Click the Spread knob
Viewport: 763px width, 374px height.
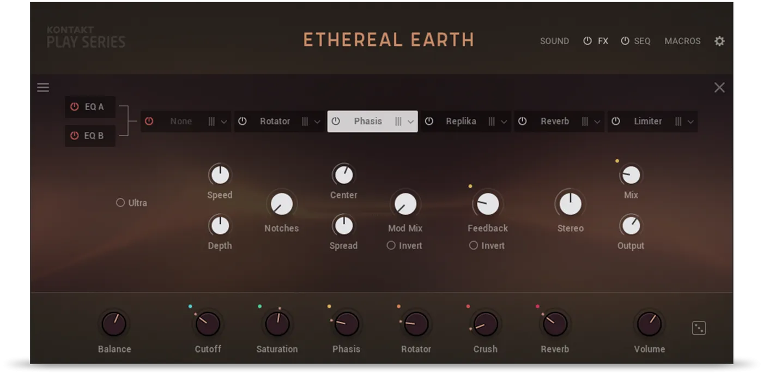point(343,225)
